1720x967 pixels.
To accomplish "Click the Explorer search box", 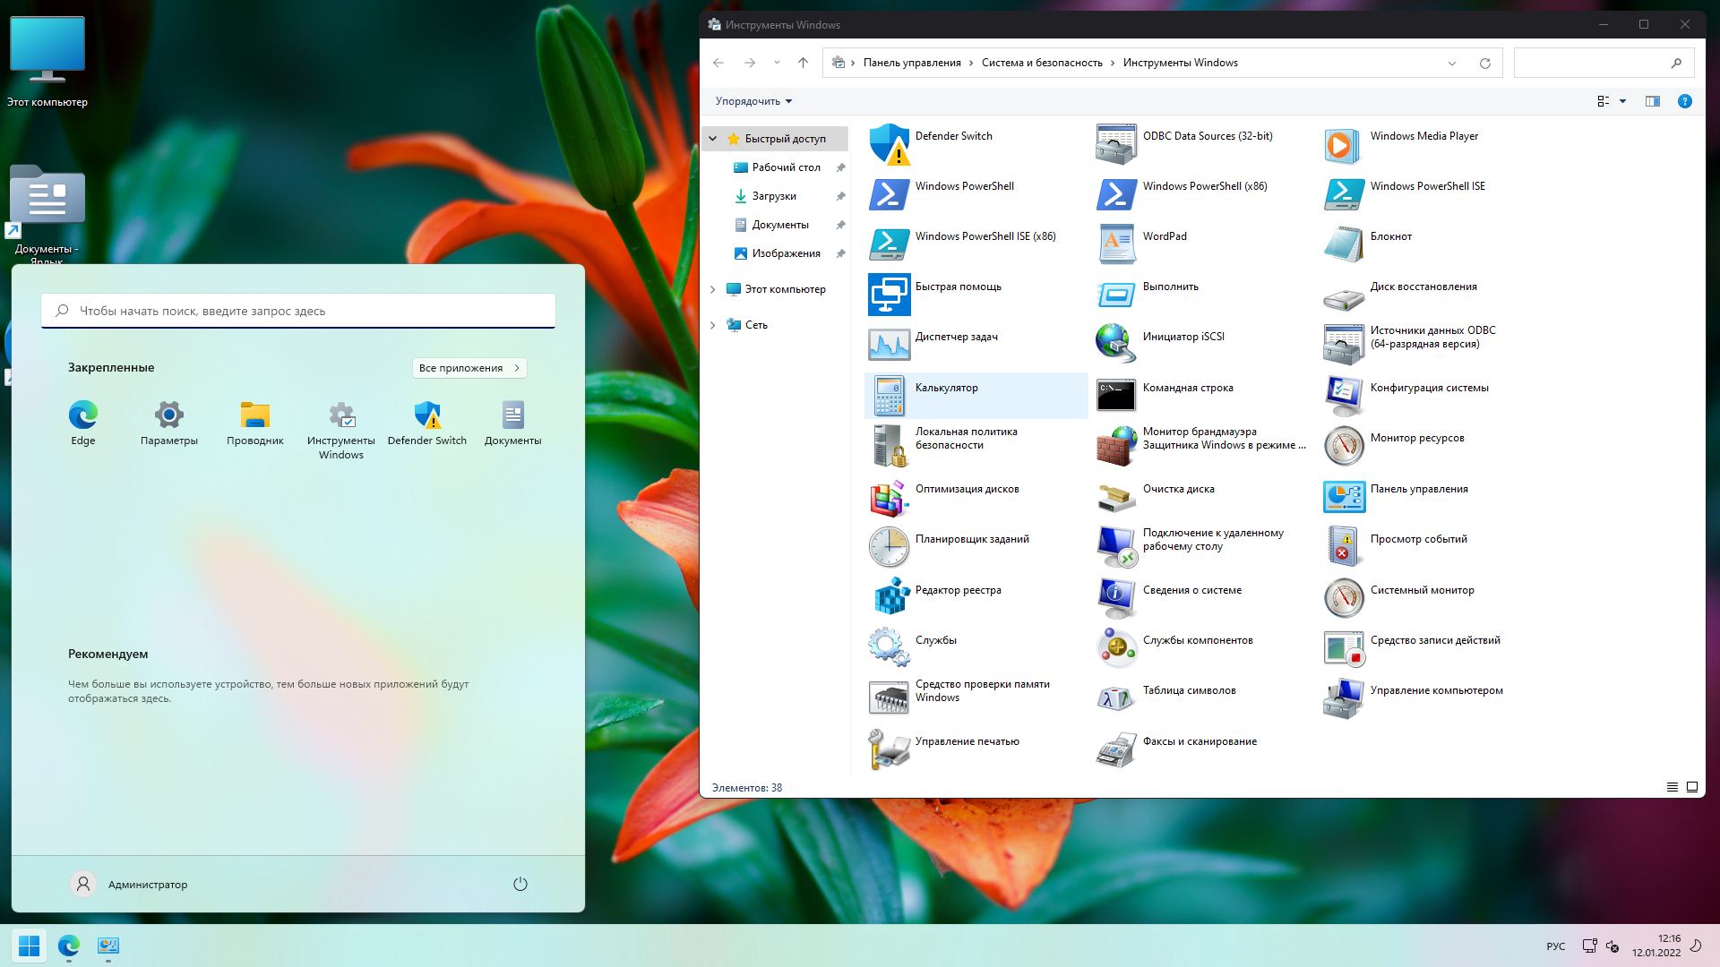I will [x=1603, y=63].
